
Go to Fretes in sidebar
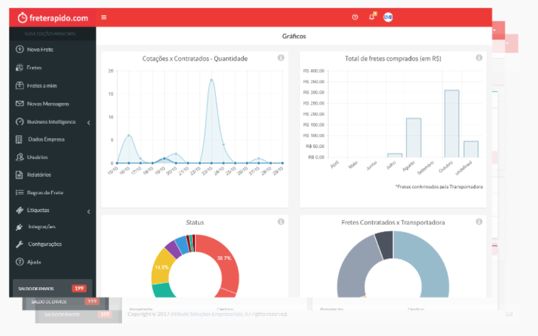[34, 68]
